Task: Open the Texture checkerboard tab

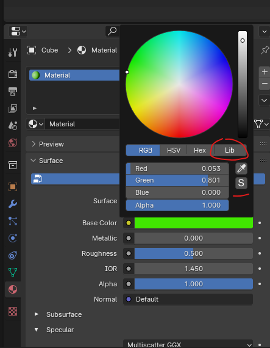Action: point(13,311)
